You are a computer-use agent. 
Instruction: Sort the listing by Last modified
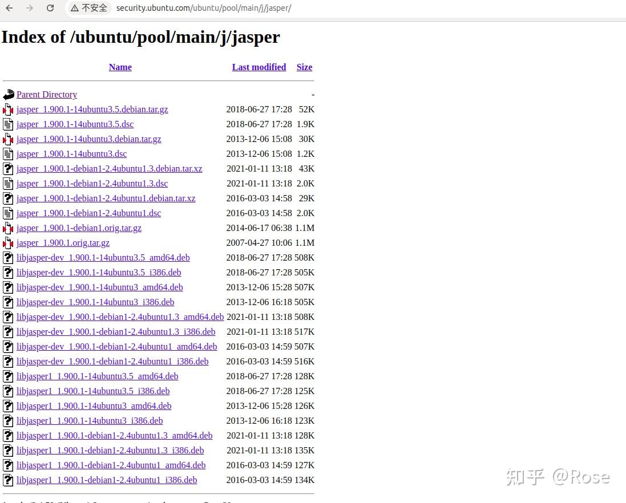pyautogui.click(x=259, y=67)
